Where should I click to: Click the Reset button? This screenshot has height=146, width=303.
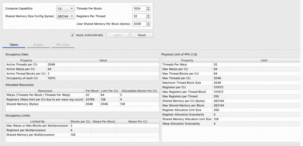tap(142, 35)
